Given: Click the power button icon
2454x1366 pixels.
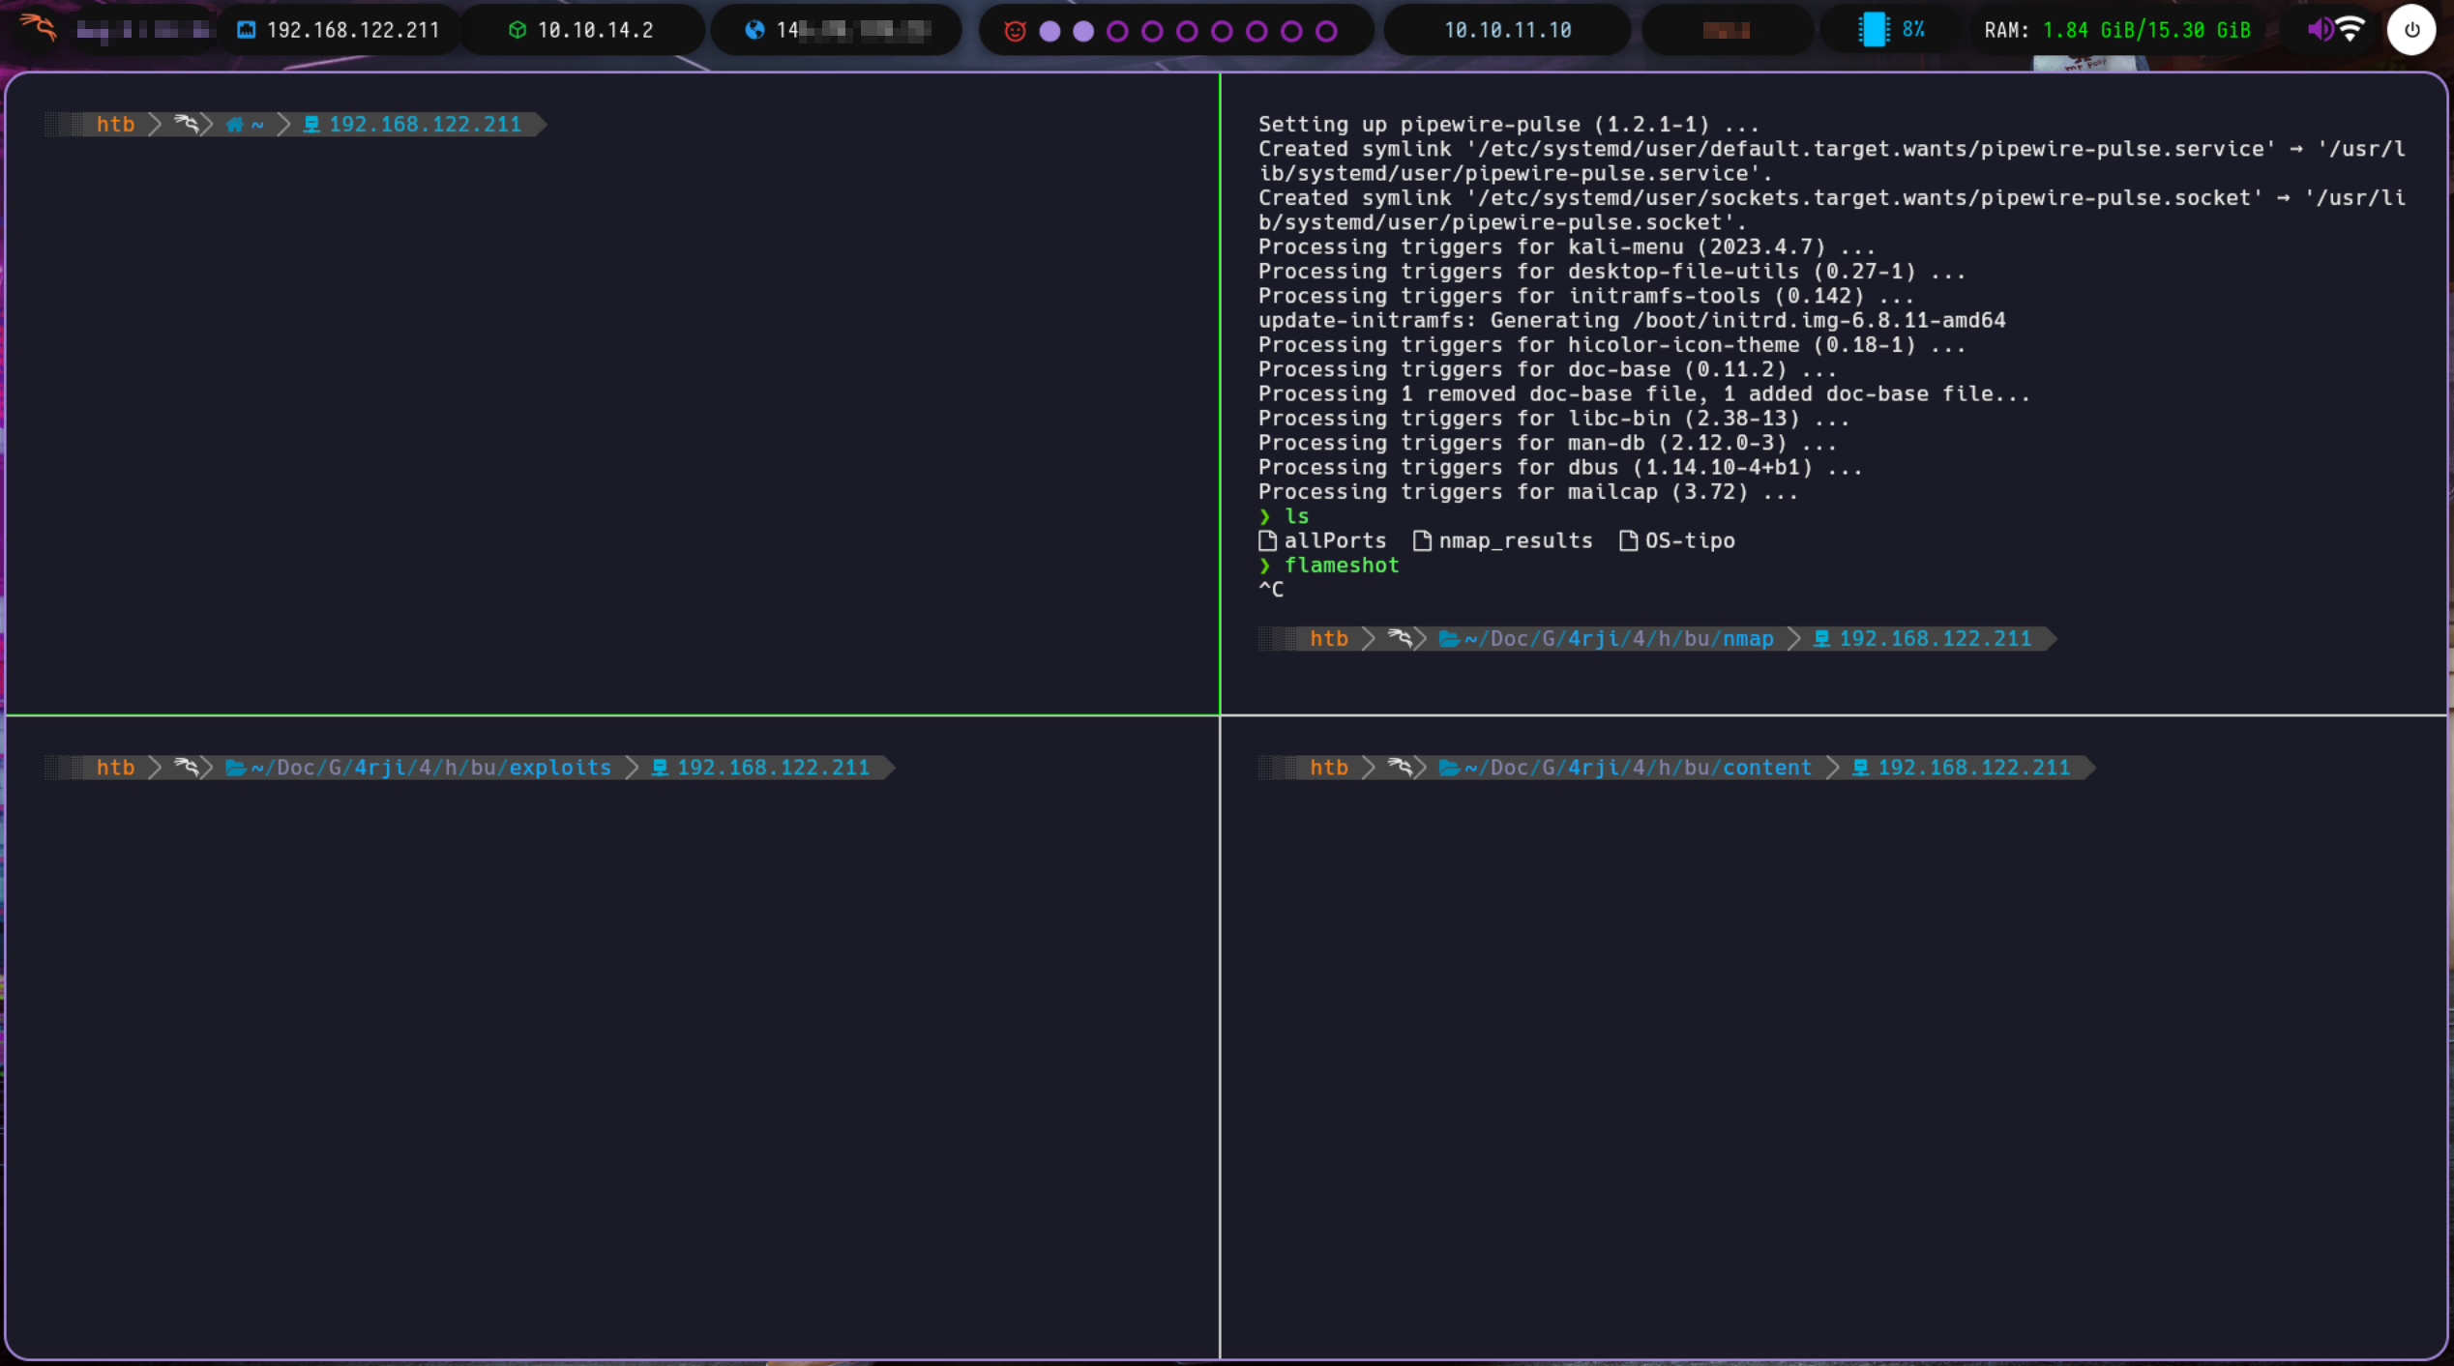Looking at the screenshot, I should coord(2410,30).
